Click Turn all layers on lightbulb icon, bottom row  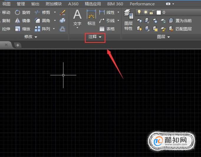pyautogui.click(x=139, y=29)
